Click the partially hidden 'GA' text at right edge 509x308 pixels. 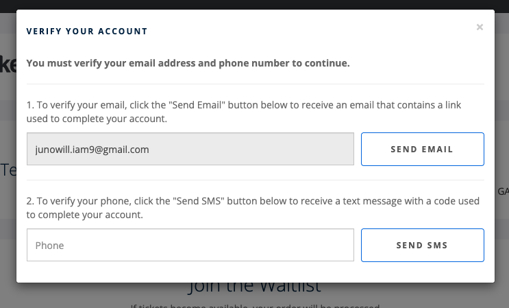pos(503,191)
